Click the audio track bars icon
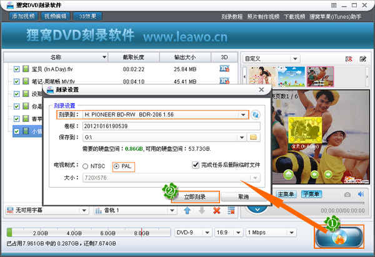 [98, 211]
